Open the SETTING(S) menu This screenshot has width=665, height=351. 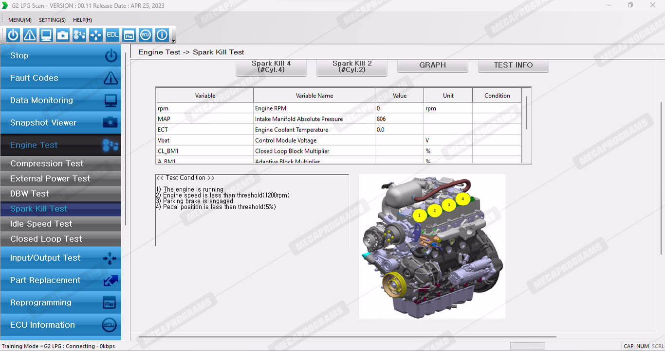52,20
